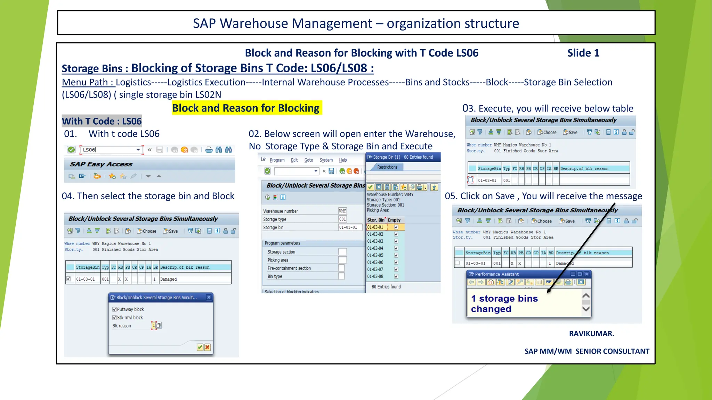
Task: Untick the row checkbox for bin 01-03-01 in the step 04 table
Action: 68,278
